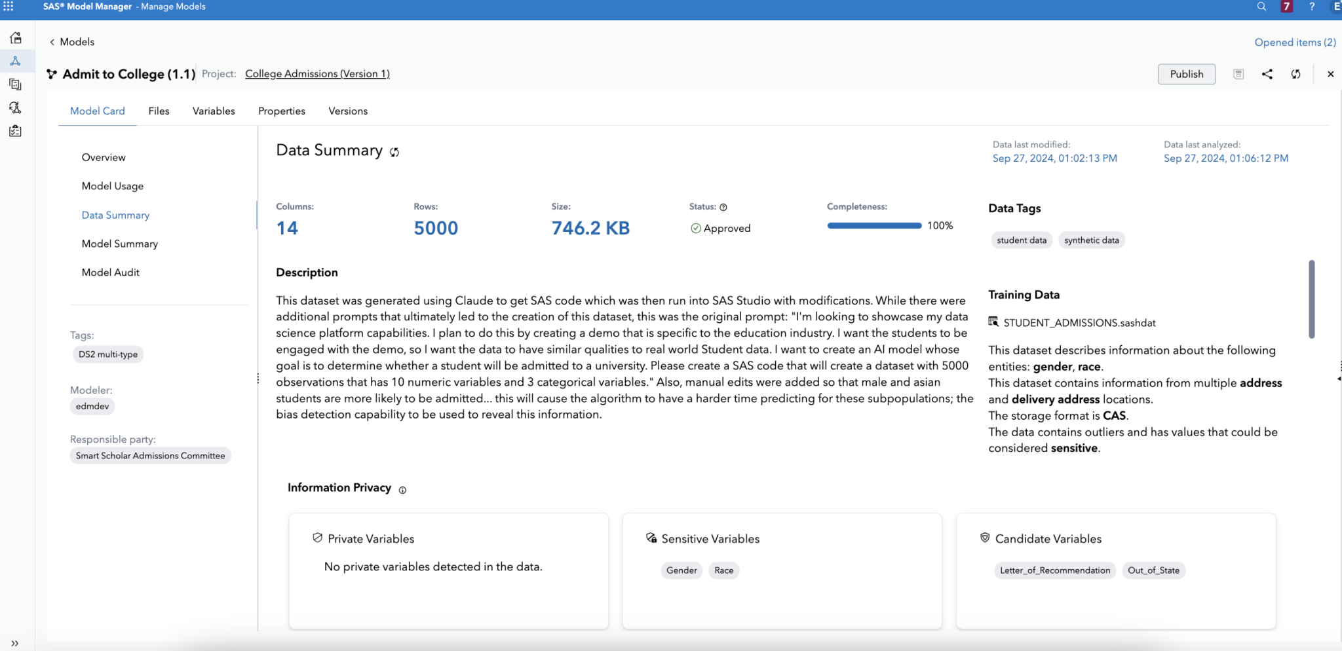Click the Status help info icon
This screenshot has width=1342, height=651.
point(723,207)
